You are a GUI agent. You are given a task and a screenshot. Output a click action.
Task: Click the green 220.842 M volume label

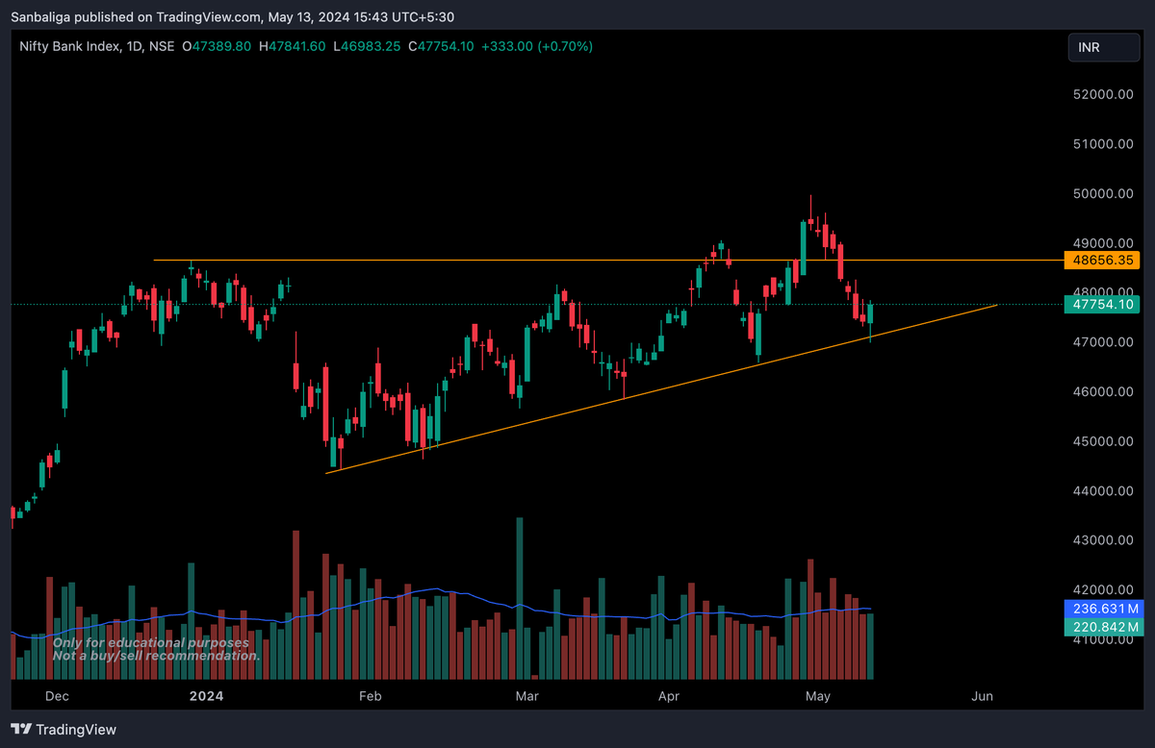(x=1102, y=627)
